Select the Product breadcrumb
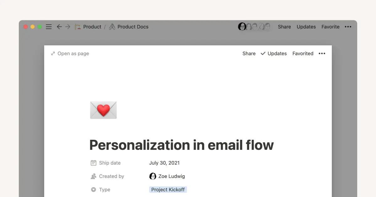The image size is (376, 197). [92, 27]
